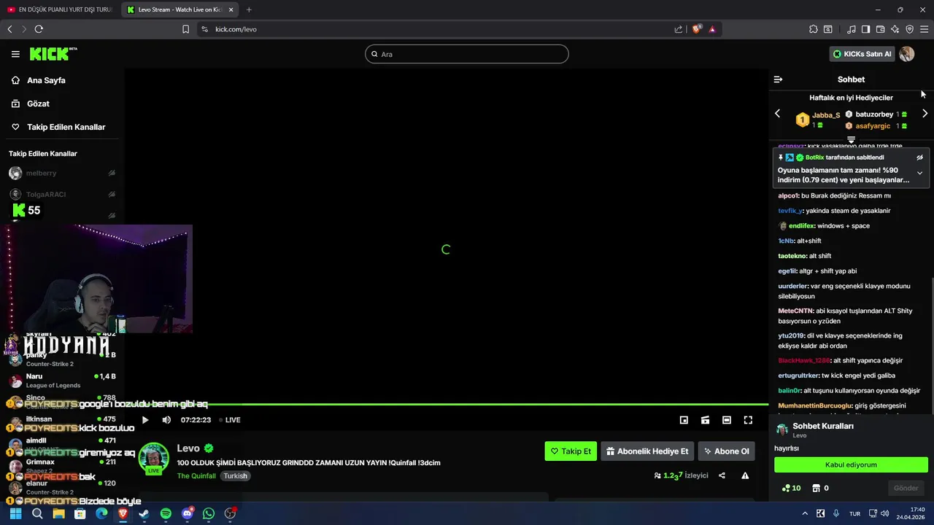Open Levo channel avatar
Viewport: 934px width, 525px height.
154,458
